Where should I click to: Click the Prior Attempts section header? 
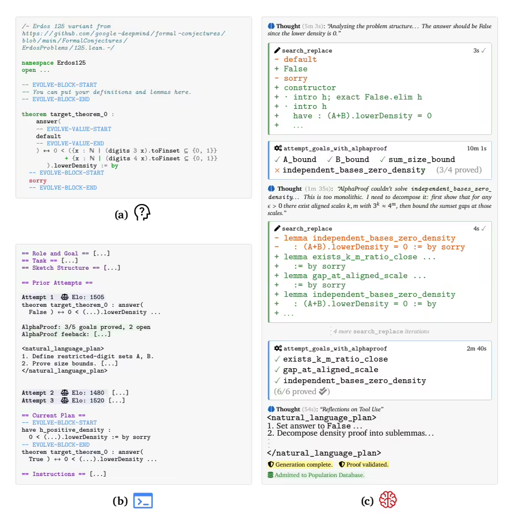(x=57, y=282)
